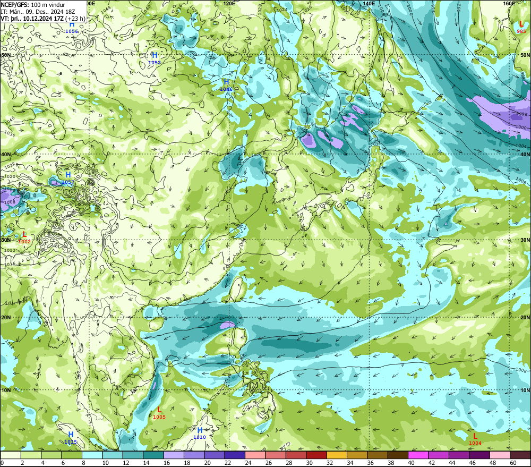531x467 pixels.
Task: Click the 10N label on the left edge
Action: [x=6, y=390]
